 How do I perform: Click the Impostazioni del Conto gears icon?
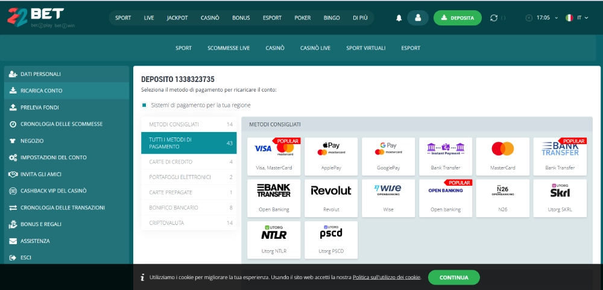tap(13, 158)
